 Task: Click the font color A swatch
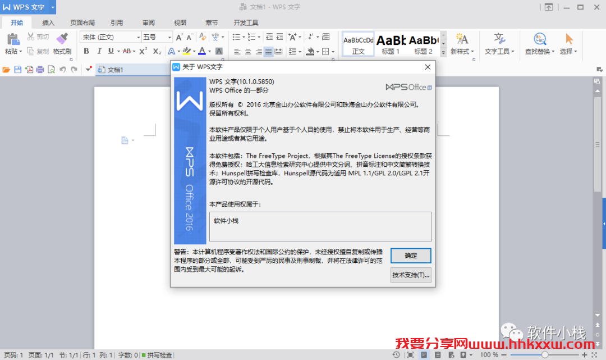coord(202,51)
